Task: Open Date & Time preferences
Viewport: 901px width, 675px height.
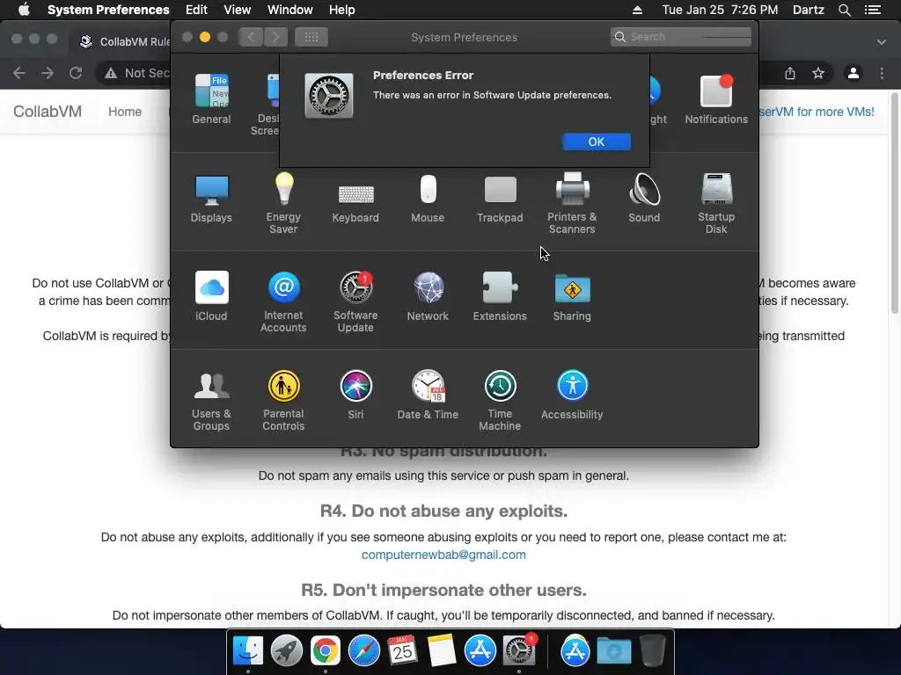Action: click(428, 395)
